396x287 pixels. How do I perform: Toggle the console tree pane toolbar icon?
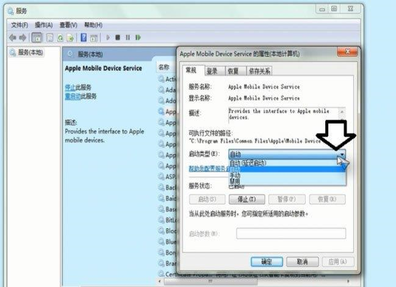(x=37, y=38)
